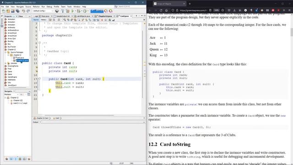Click Open Project icon in NetBeans toolbar
This screenshot has height=165, width=293.
(13, 11)
